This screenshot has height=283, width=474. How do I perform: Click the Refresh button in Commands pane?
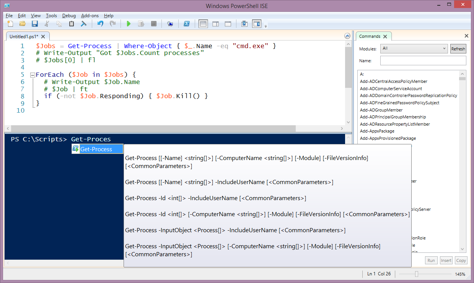point(458,49)
